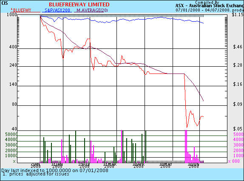The height and width of the screenshot is (181, 244).
Task: Click the 30 MAY 2008 date label
Action: click(x=166, y=165)
